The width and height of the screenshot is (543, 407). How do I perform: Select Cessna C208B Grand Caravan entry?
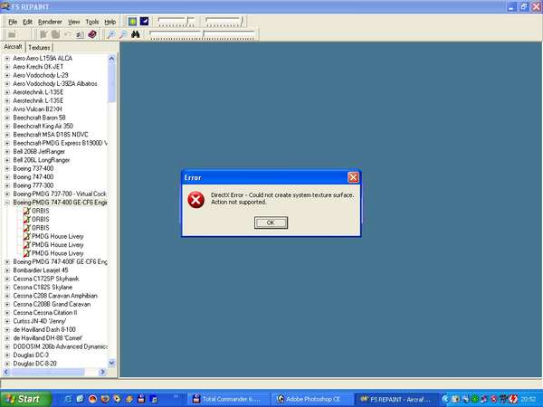pyautogui.click(x=52, y=304)
